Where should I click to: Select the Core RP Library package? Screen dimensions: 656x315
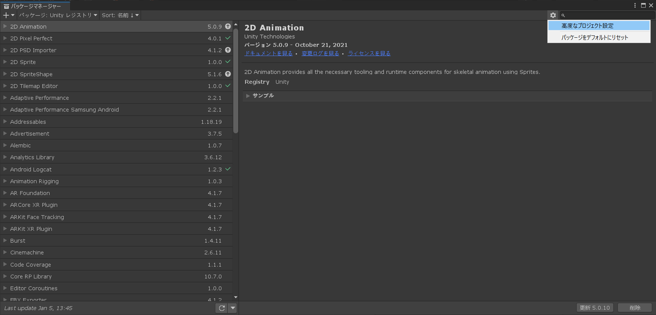click(x=116, y=276)
